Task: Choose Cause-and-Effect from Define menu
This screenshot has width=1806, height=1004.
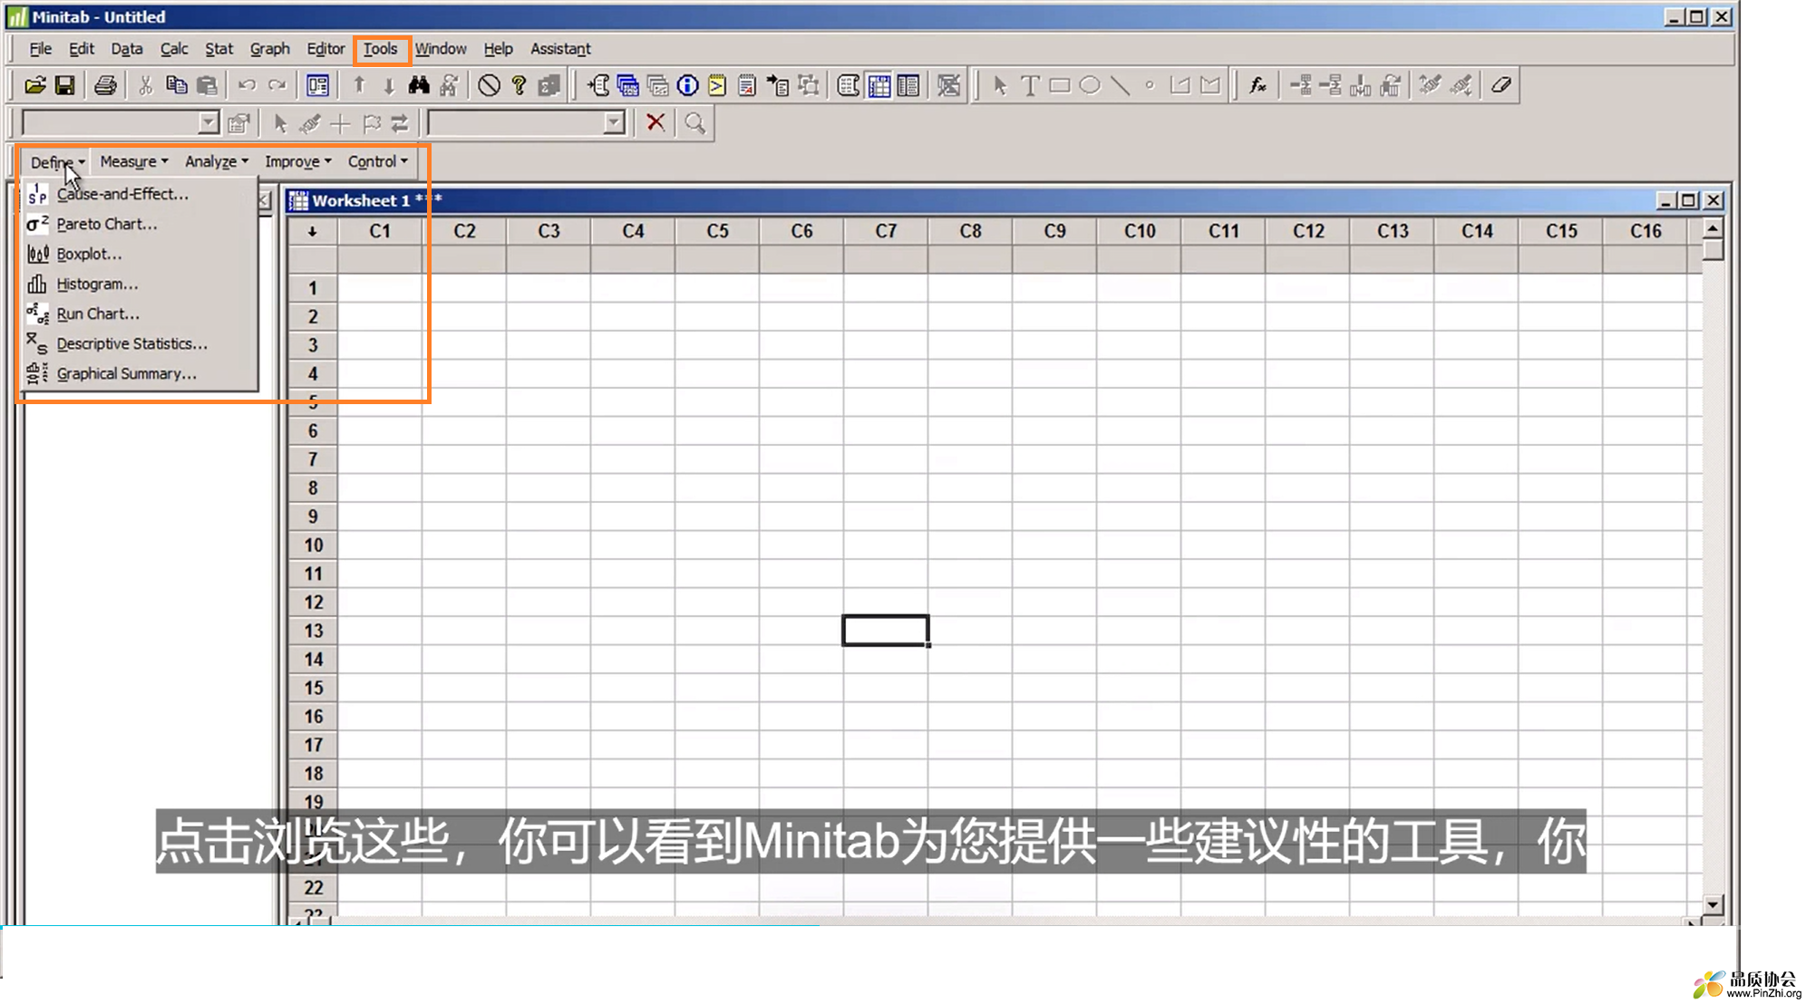Action: tap(140, 194)
